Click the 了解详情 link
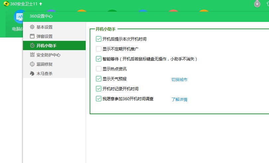 pyautogui.click(x=179, y=99)
